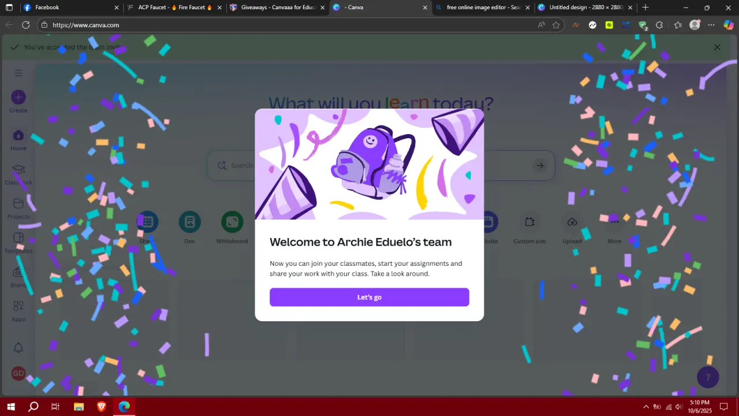
Task: Open the Copilot icon in Edge toolbar
Action: 729,25
